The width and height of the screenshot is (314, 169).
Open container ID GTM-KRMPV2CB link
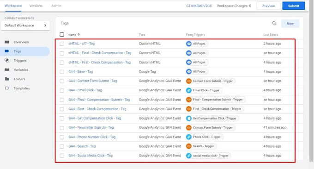[x=199, y=6]
